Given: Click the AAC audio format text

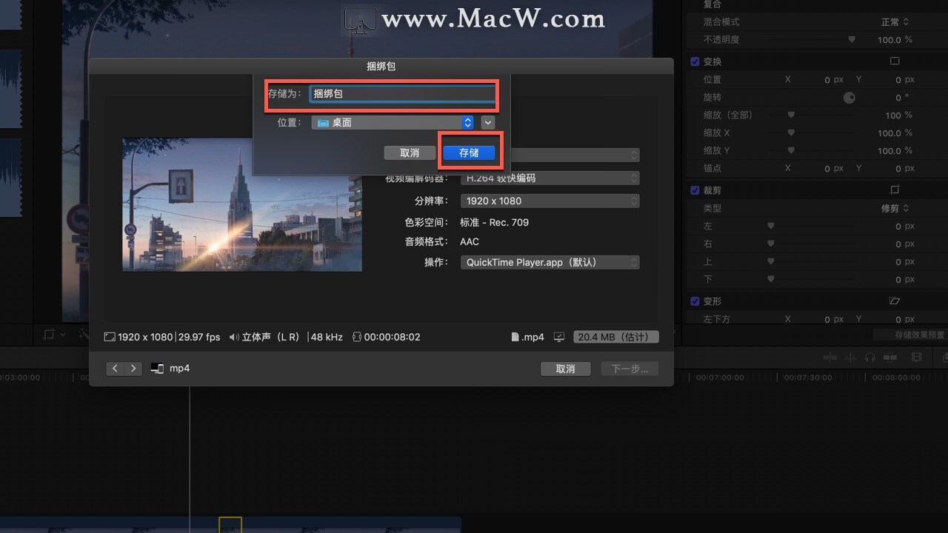Looking at the screenshot, I should point(470,241).
